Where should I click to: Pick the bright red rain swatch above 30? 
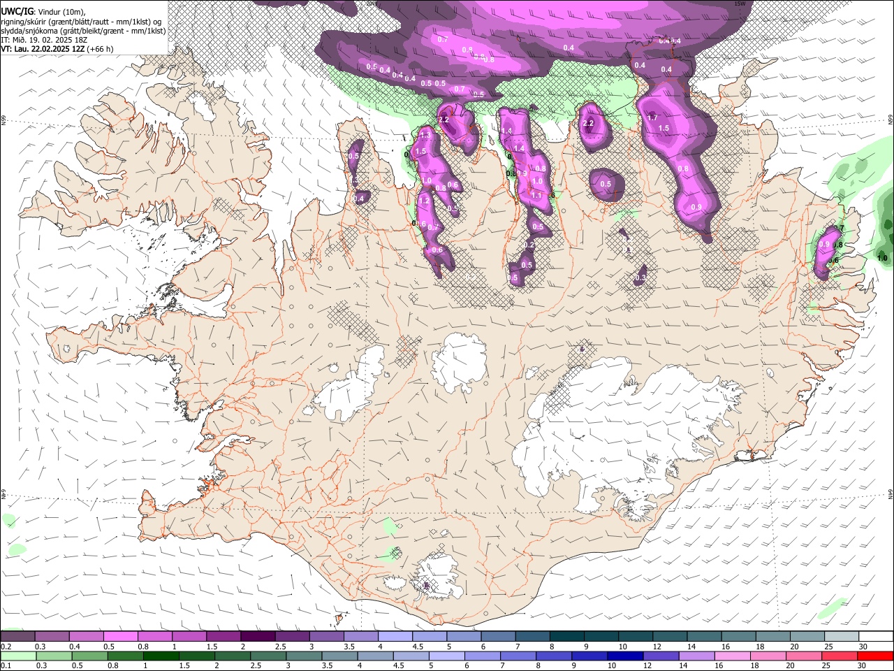click(874, 656)
